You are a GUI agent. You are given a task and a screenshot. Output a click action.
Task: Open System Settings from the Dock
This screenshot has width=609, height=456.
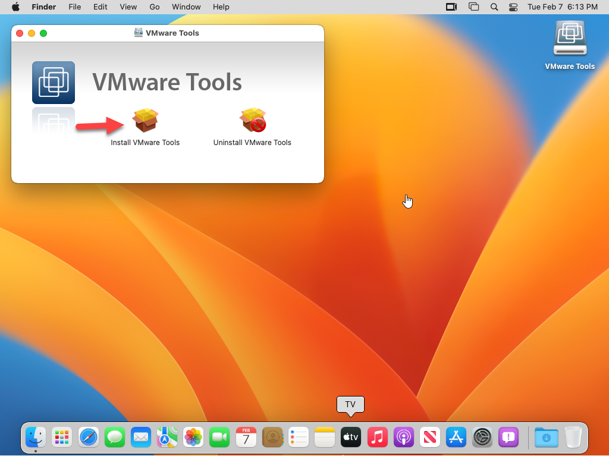pyautogui.click(x=482, y=438)
